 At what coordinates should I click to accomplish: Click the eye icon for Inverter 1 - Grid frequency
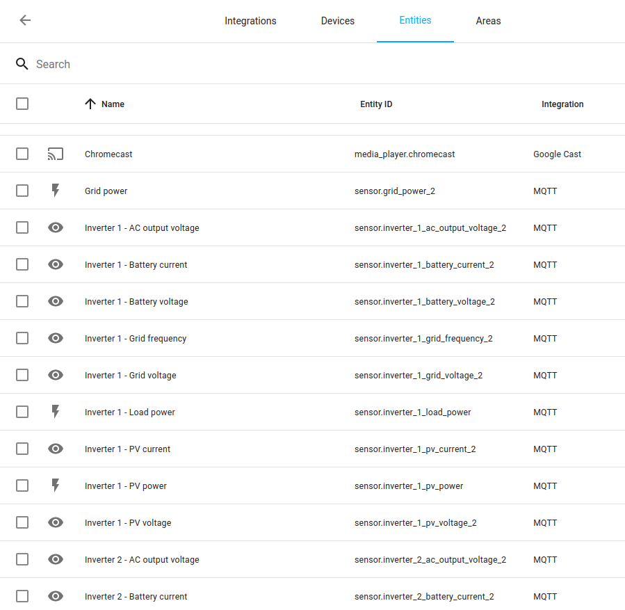[x=55, y=338]
